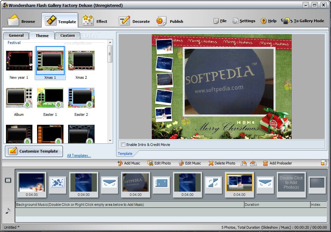
Task: Click the filmstrip track icon
Action: (x=8, y=180)
